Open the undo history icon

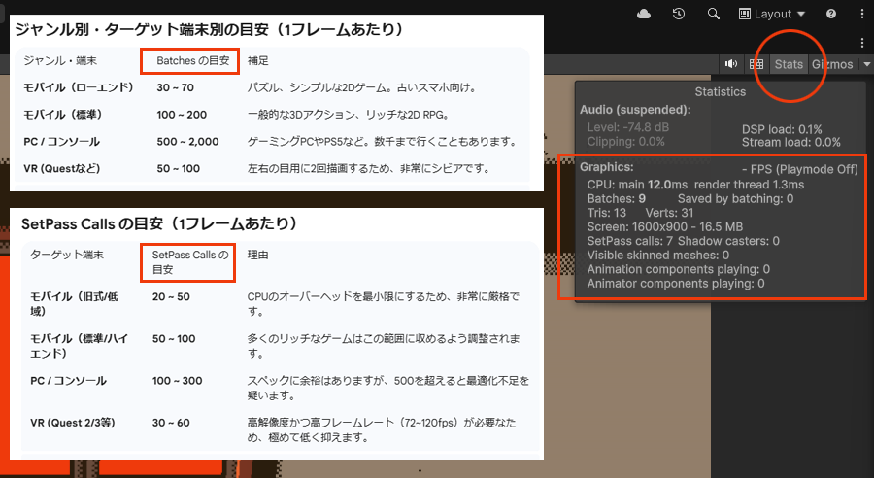coord(679,14)
